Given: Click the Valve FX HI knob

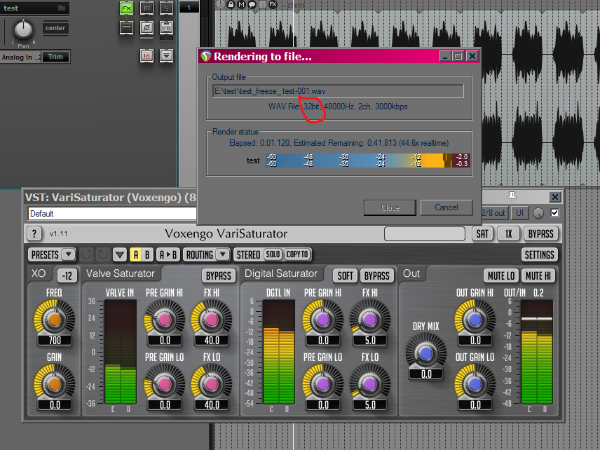Looking at the screenshot, I should pos(212,320).
